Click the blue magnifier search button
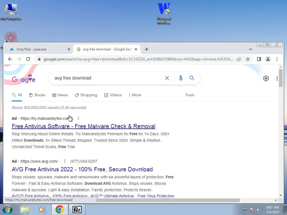 click(x=192, y=78)
